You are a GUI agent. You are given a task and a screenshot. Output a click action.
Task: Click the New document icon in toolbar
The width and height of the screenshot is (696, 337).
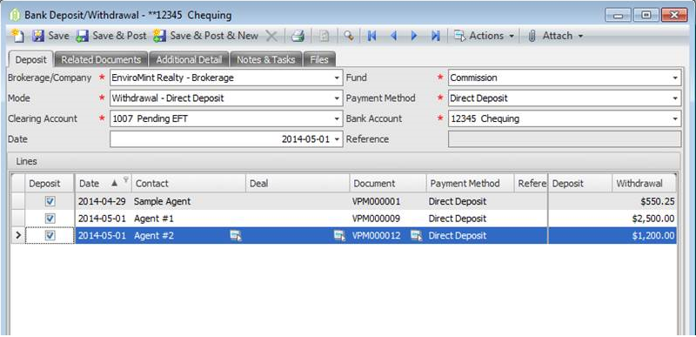(x=17, y=36)
